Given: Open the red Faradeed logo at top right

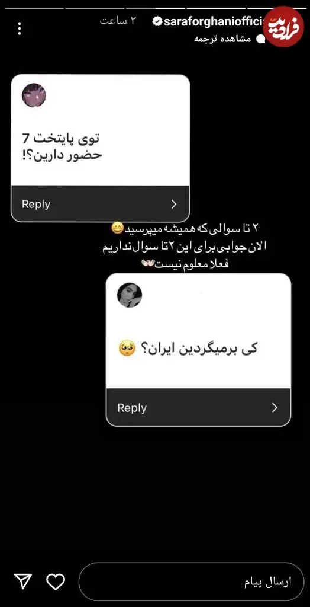Looking at the screenshot, I should point(283,26).
